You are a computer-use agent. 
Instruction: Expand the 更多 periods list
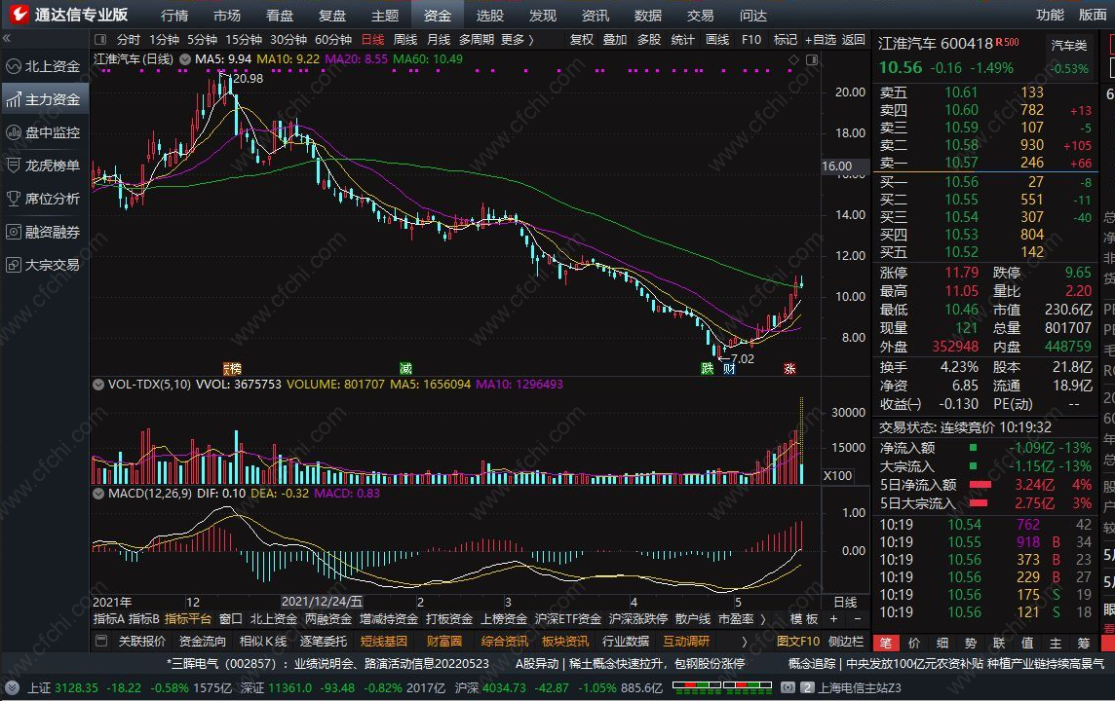tap(517, 40)
